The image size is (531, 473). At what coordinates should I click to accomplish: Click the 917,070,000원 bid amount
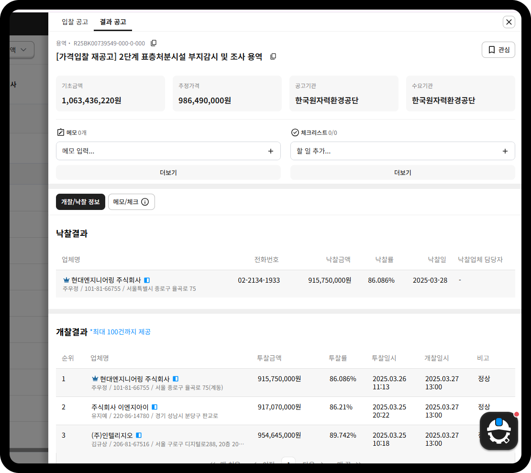coord(279,407)
